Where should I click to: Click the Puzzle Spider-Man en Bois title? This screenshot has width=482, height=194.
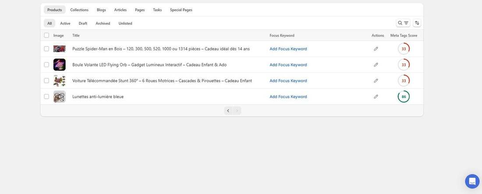pos(161,49)
